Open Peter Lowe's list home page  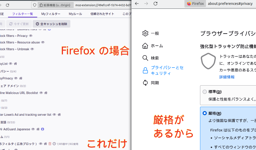59,115
